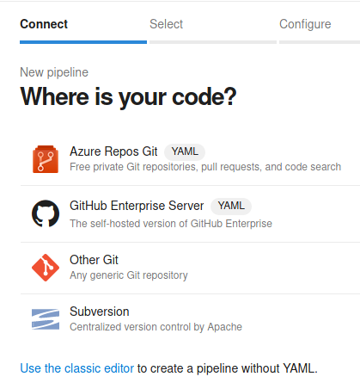Click the orange Other Git diamond icon
This screenshot has width=360, height=389.
[46, 268]
